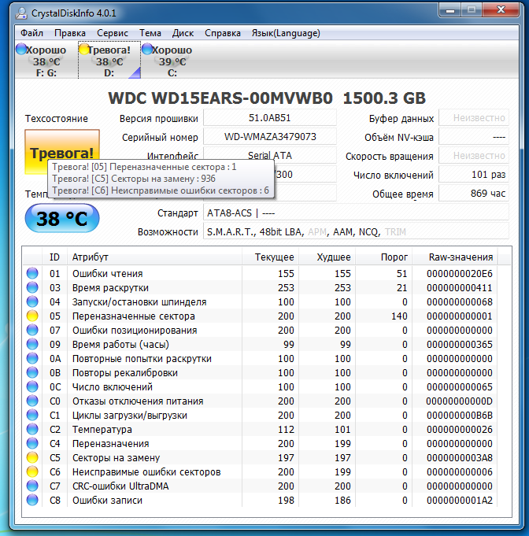This screenshot has width=529, height=536.
Task: Open the Справка menu
Action: [x=223, y=33]
